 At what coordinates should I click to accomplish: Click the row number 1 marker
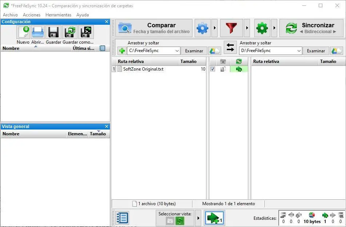click(x=114, y=69)
